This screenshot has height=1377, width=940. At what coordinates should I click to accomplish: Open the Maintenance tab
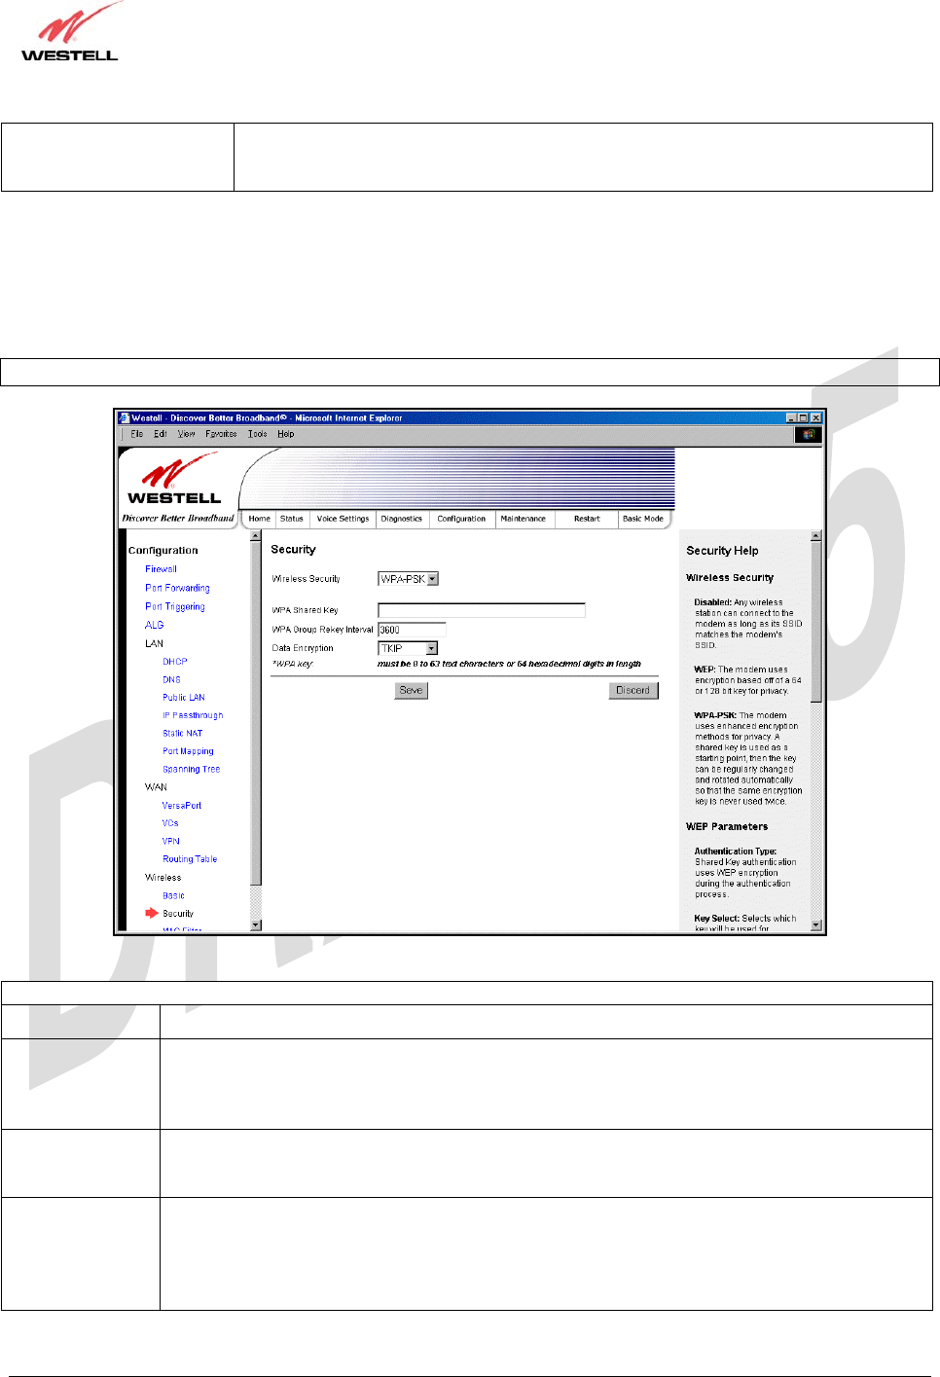524,519
